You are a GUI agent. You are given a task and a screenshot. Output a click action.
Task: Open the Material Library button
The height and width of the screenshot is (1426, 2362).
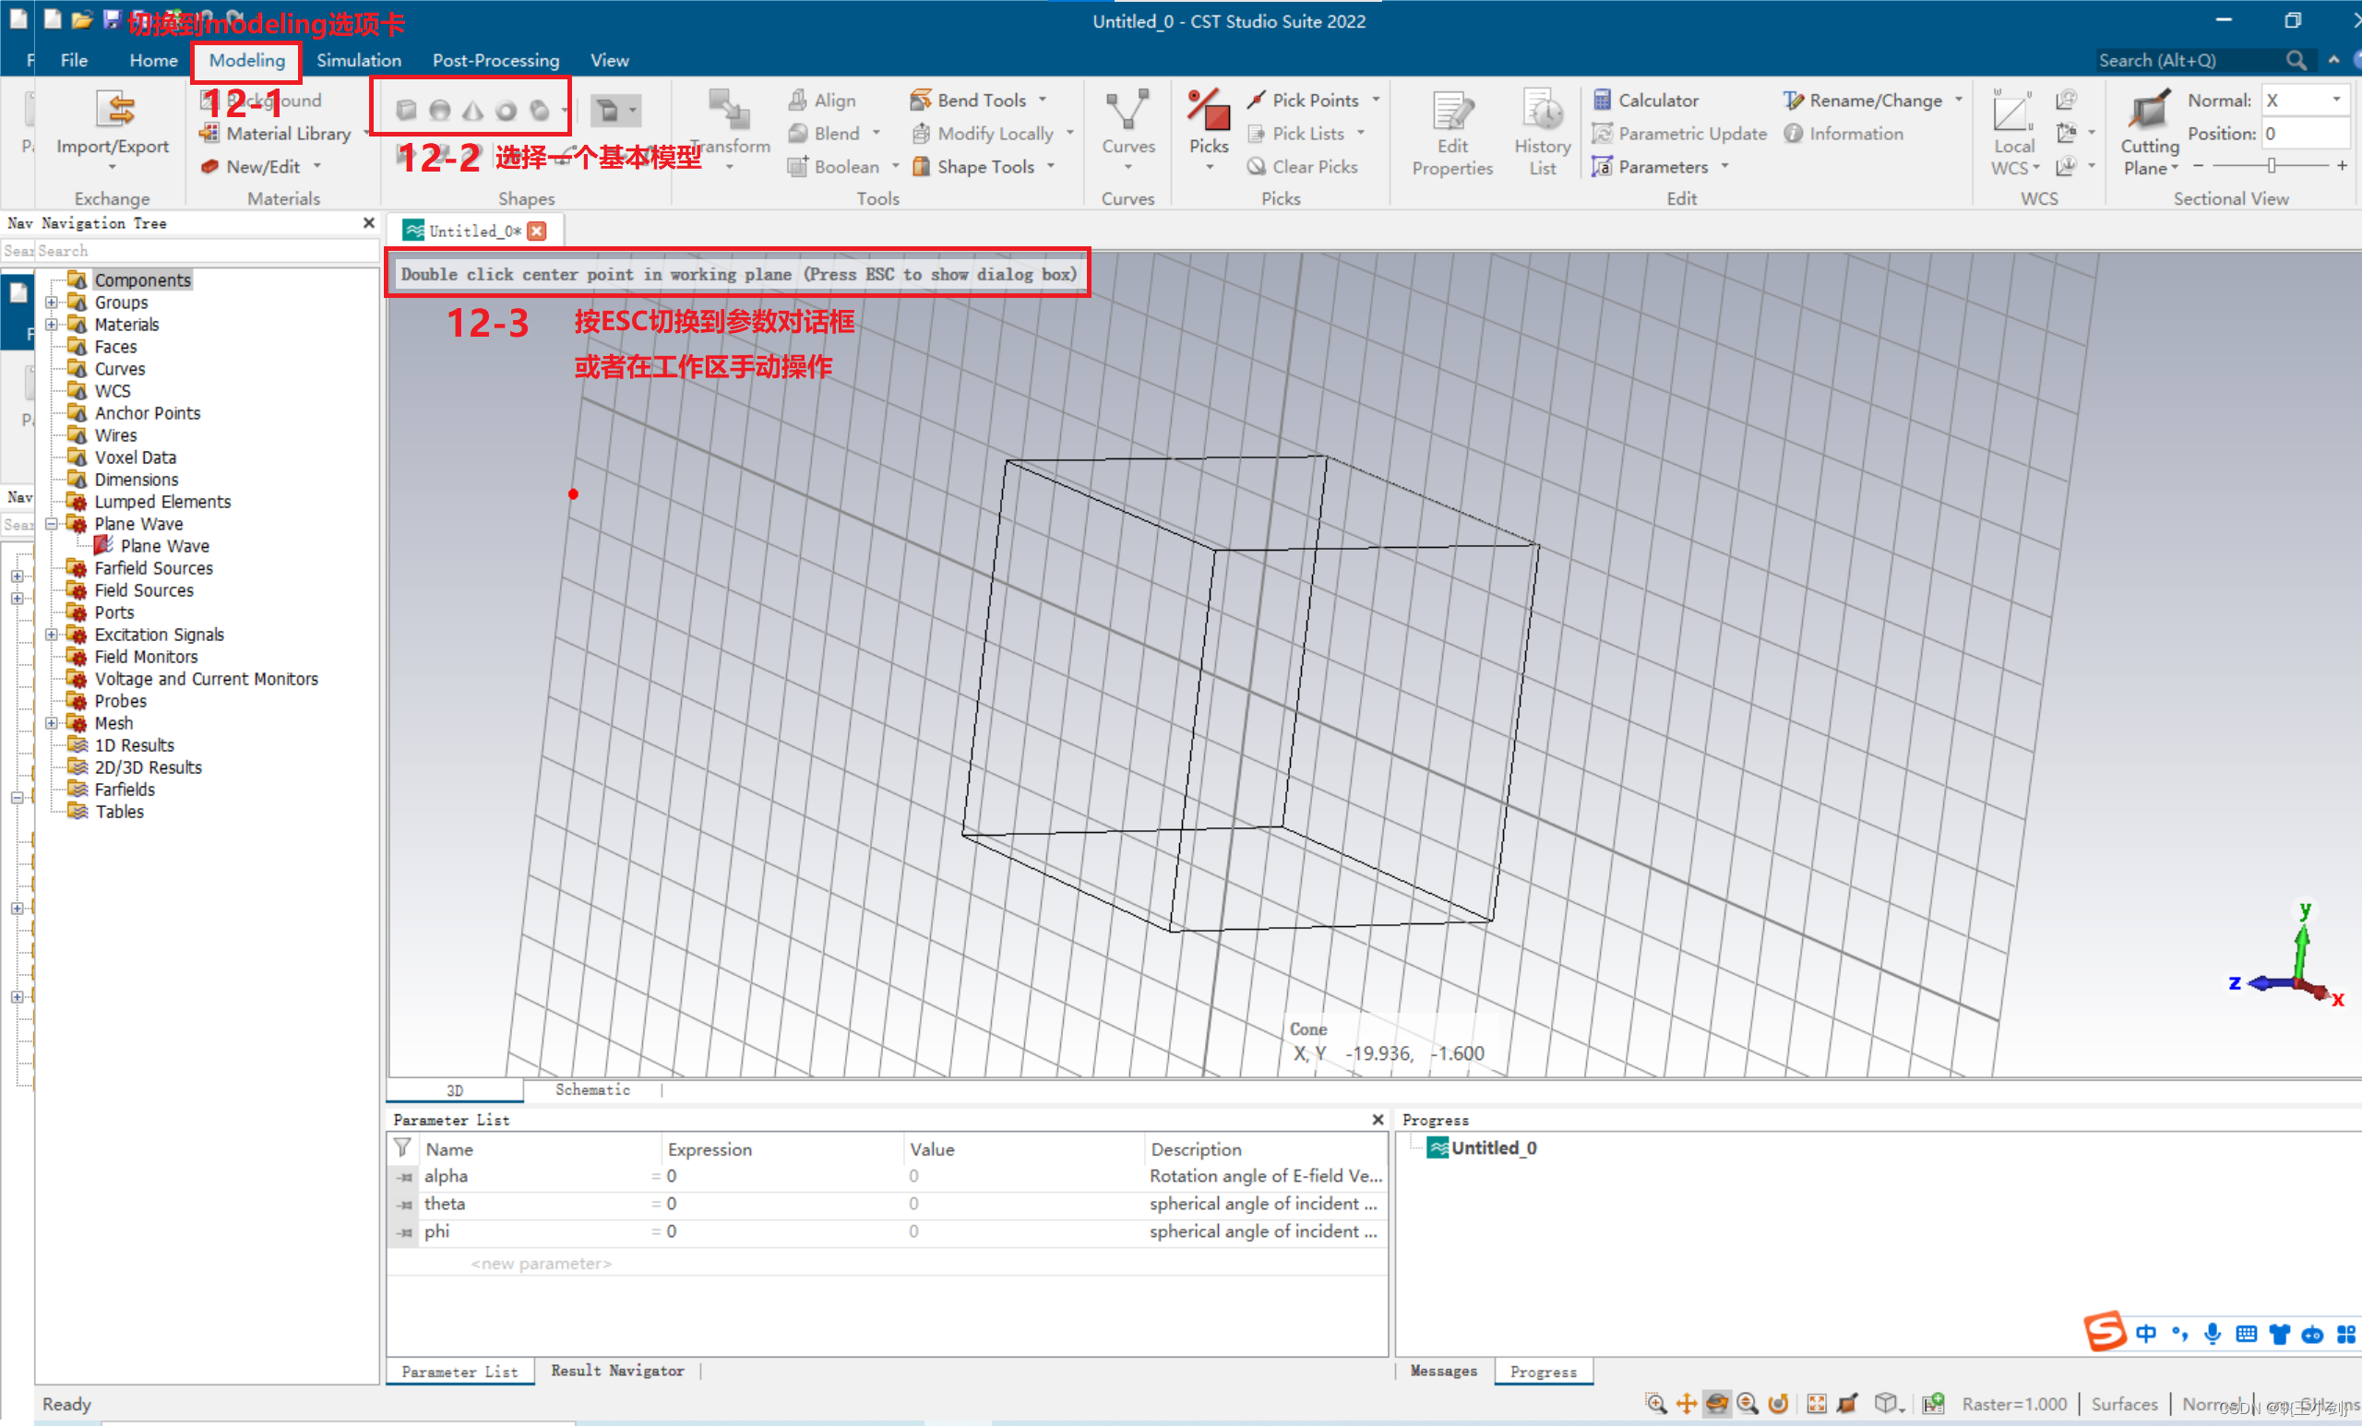[x=288, y=133]
